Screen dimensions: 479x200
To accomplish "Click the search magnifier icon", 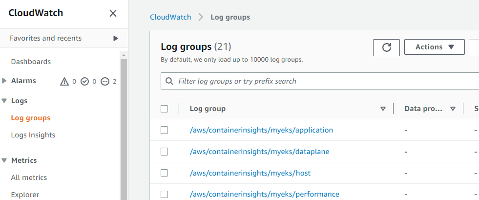I will (169, 81).
